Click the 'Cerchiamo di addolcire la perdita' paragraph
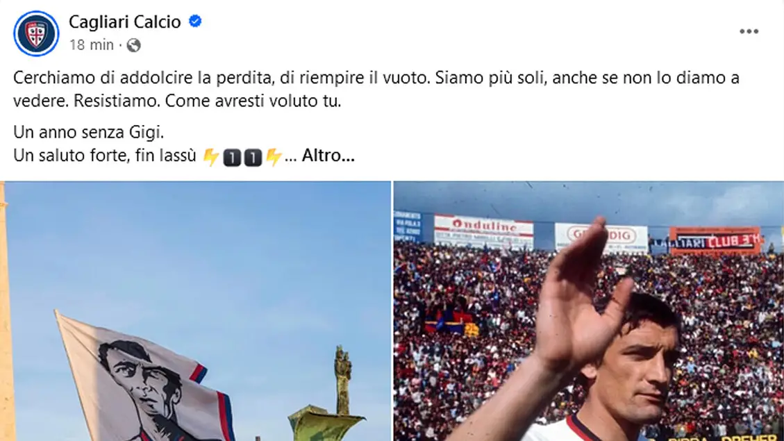784x441 pixels. pos(376,89)
